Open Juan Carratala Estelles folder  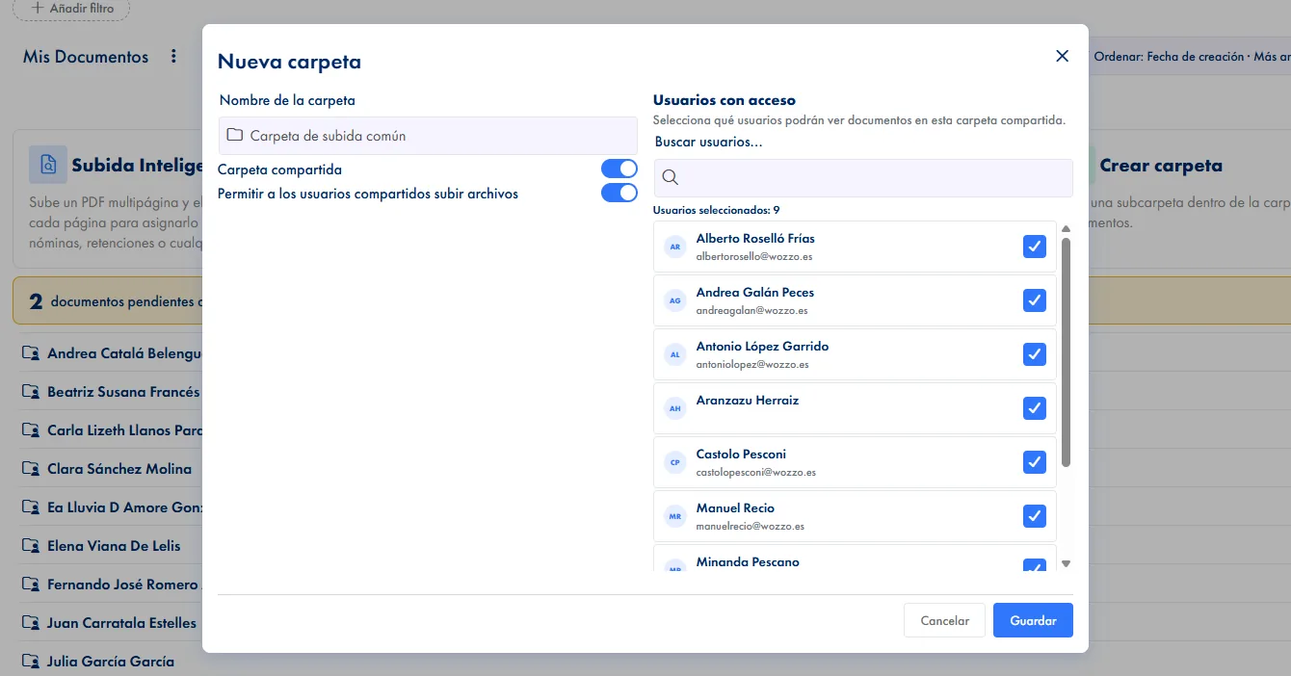[x=121, y=623]
